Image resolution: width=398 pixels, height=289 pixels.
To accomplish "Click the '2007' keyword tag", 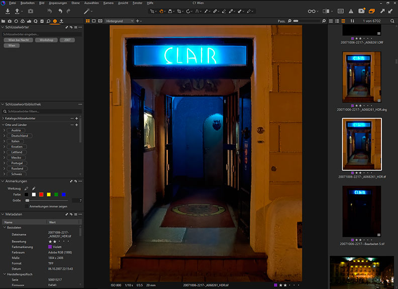I will (x=67, y=40).
